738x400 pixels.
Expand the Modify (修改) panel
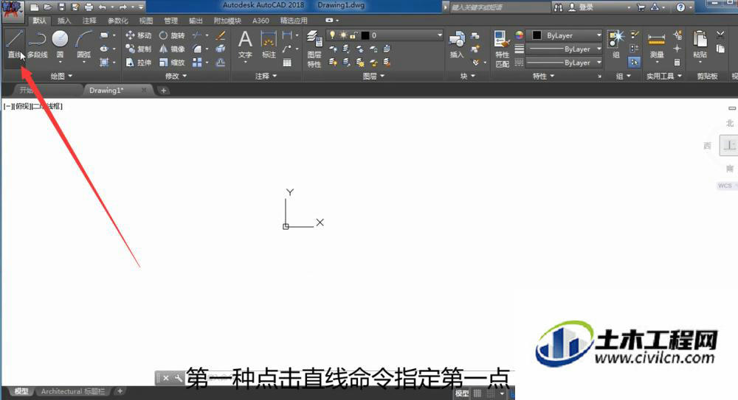point(176,76)
